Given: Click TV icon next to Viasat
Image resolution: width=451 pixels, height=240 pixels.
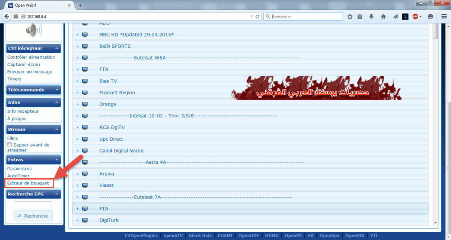Looking at the screenshot, I should coord(85,185).
